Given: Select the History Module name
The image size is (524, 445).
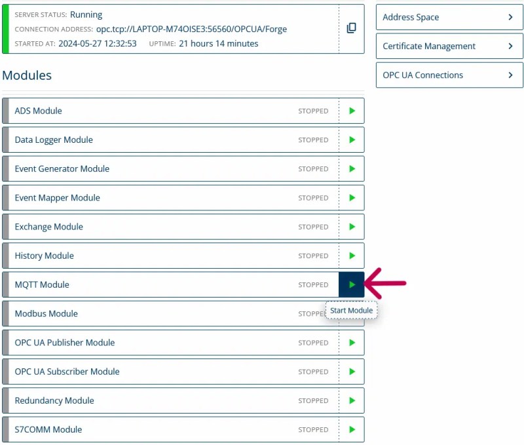Looking at the screenshot, I should point(44,256).
